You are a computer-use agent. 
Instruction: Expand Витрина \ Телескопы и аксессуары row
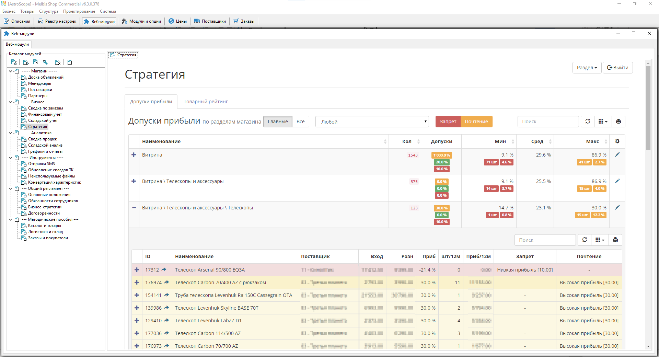coord(134,181)
